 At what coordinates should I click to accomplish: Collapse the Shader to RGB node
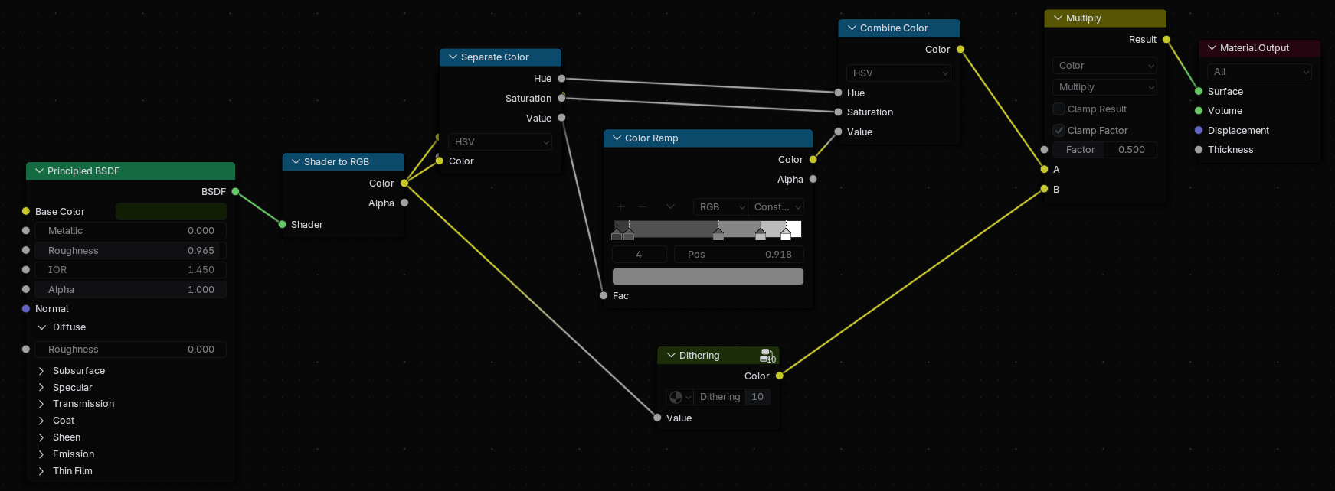click(x=296, y=162)
